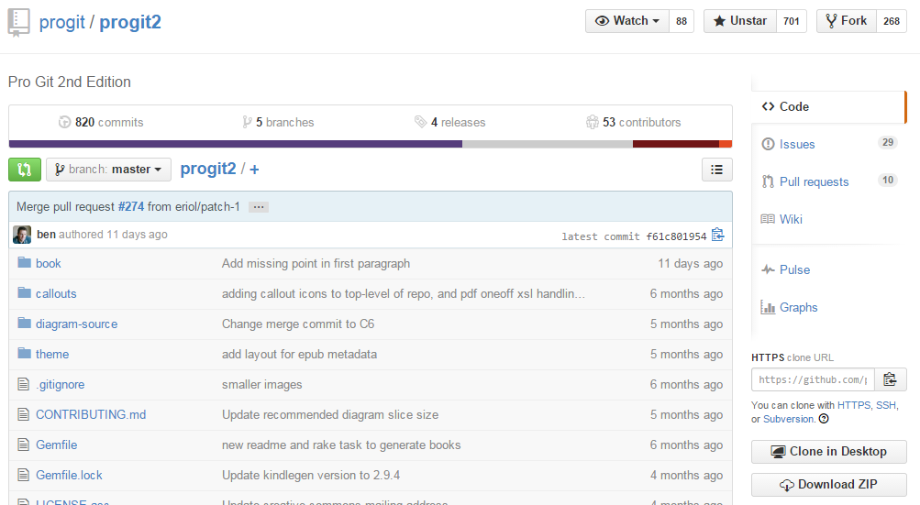Click the Gemfile file icon
This screenshot has width=920, height=505.
[x=24, y=445]
